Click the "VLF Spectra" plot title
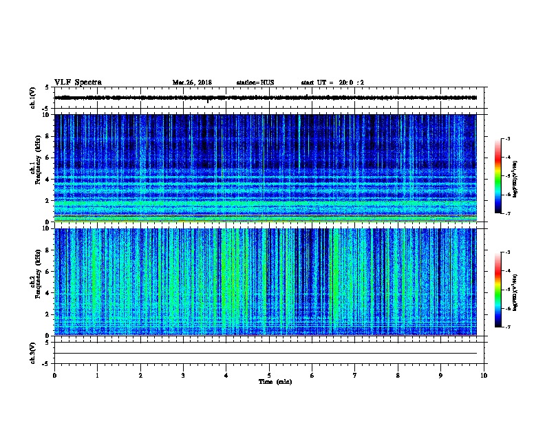 (78, 83)
